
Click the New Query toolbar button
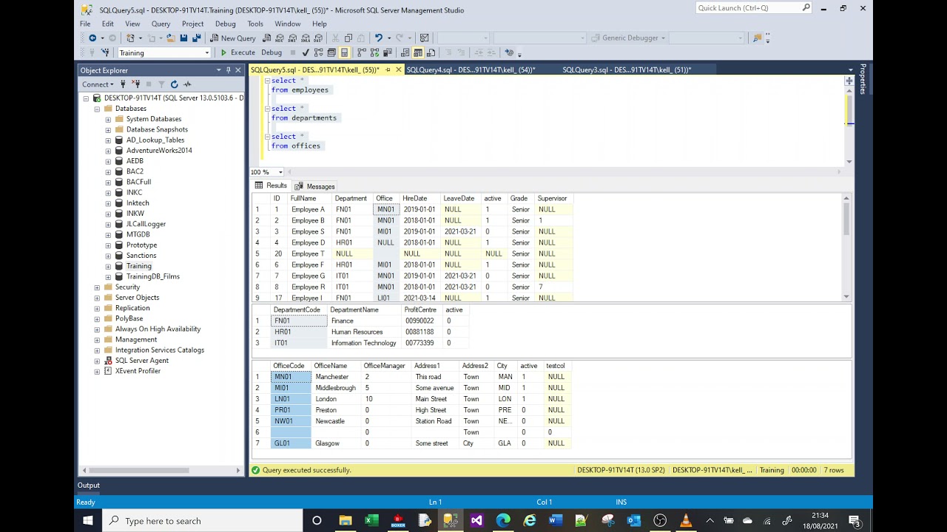point(232,38)
